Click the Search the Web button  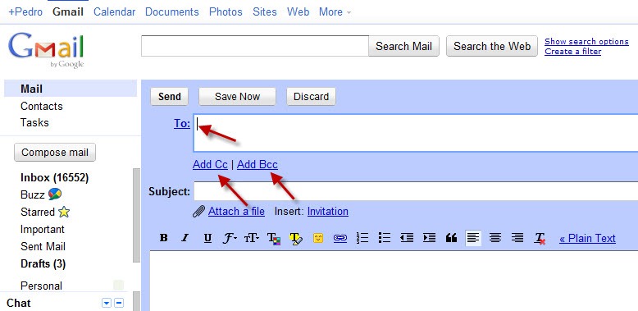(492, 46)
